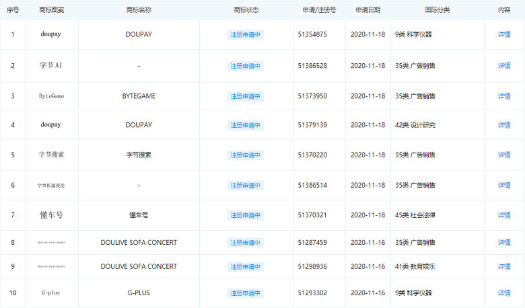Select BYTEGAME trademark name

[x=139, y=96]
